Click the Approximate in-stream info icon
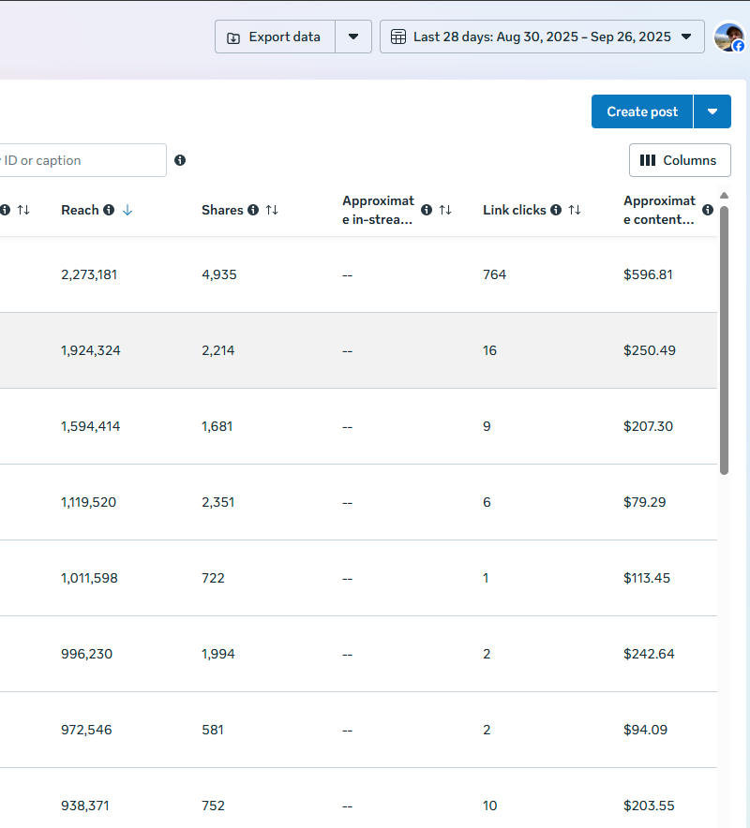The height and width of the screenshot is (828, 750). 427,210
